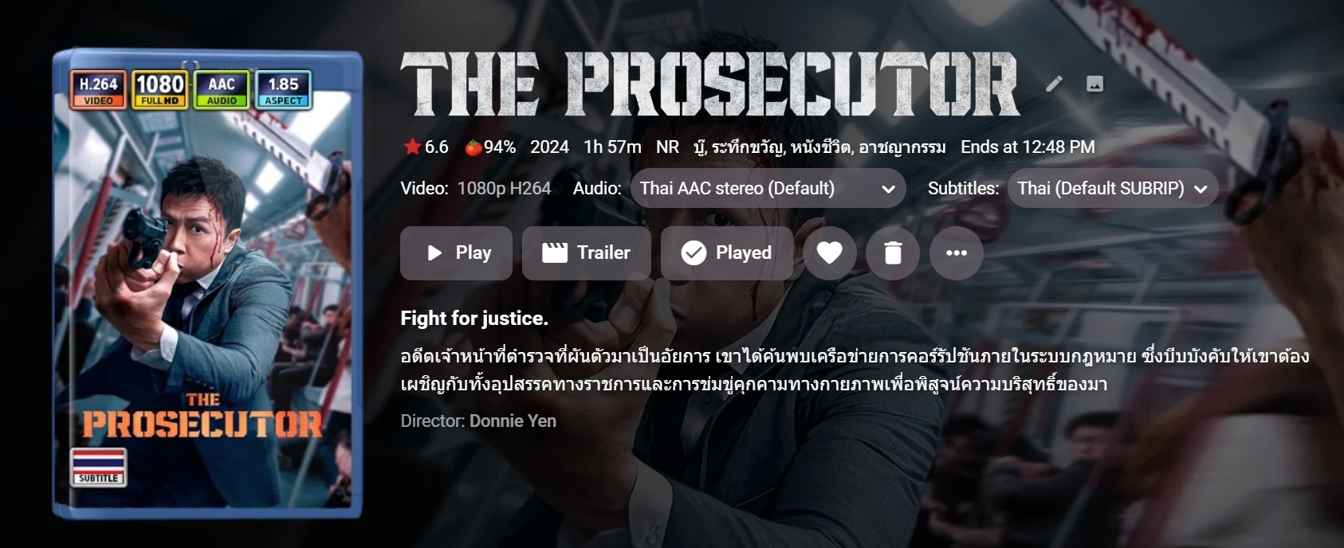Viewport: 1344px width, 548px height.
Task: Click the large The Prosecutor title logo
Action: coord(710,84)
